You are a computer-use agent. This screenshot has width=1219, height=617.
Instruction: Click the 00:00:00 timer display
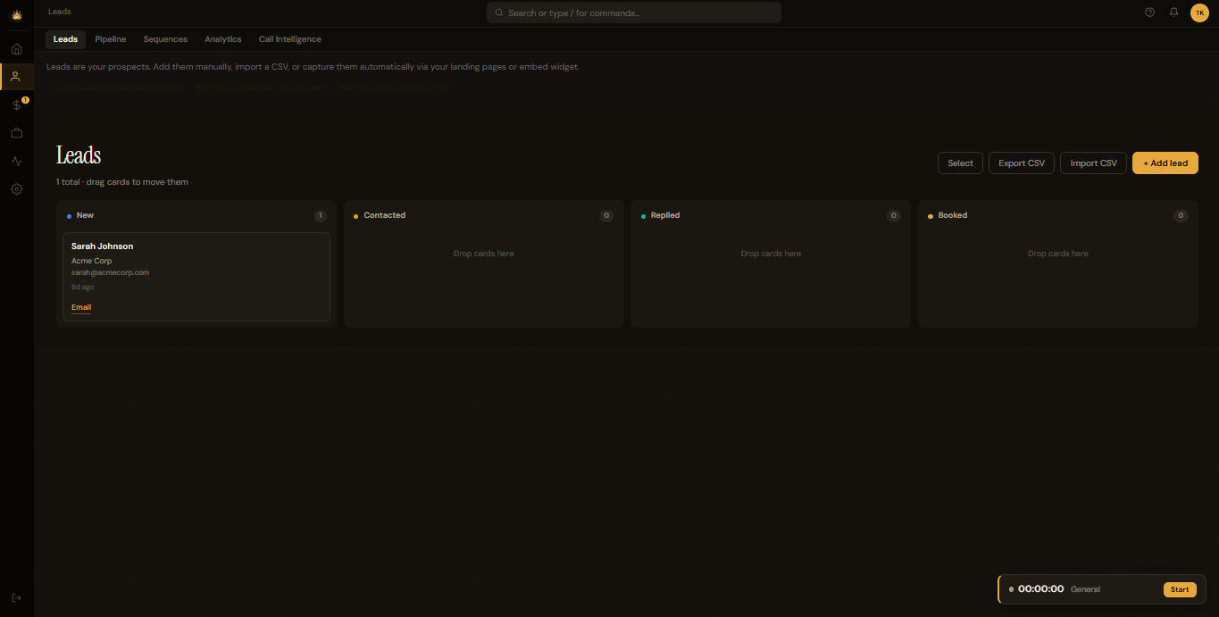click(x=1041, y=589)
